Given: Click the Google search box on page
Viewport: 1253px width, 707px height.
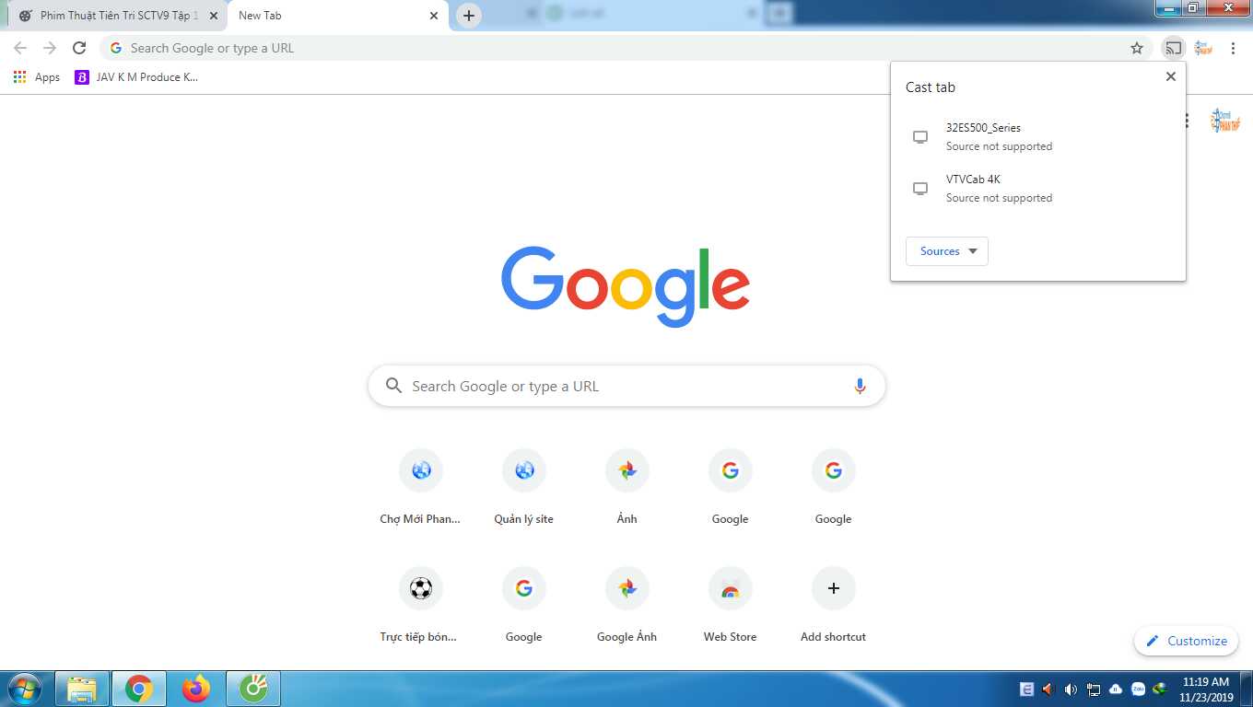Looking at the screenshot, I should tap(626, 386).
